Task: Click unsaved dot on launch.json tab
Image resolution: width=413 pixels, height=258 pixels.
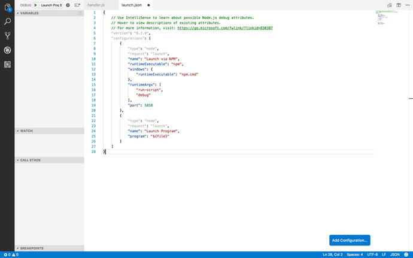Action: click(148, 5)
